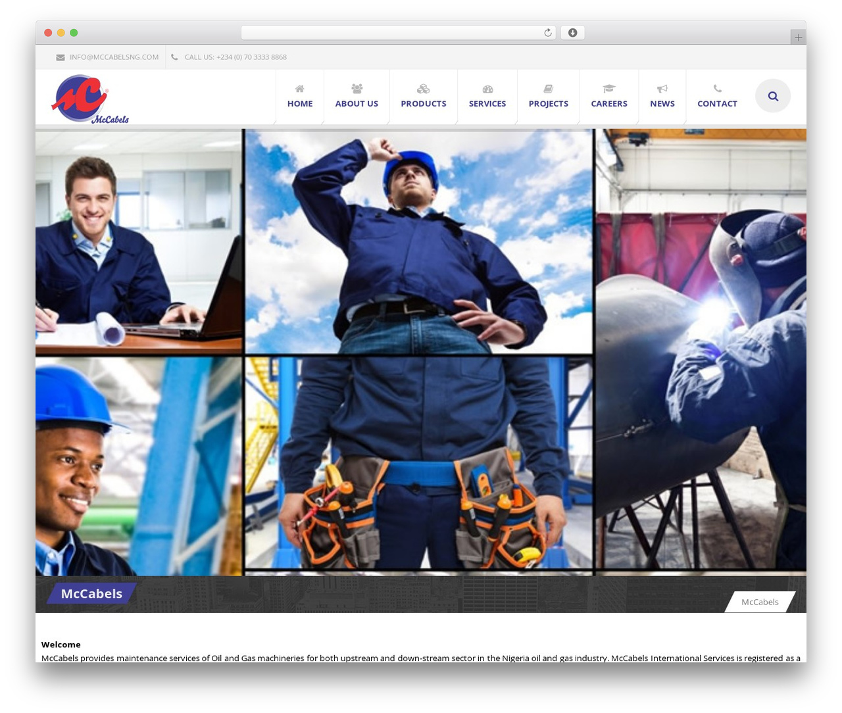Image resolution: width=842 pixels, height=713 pixels.
Task: Click the cubes icon above PRODUCTS
Action: [x=424, y=89]
